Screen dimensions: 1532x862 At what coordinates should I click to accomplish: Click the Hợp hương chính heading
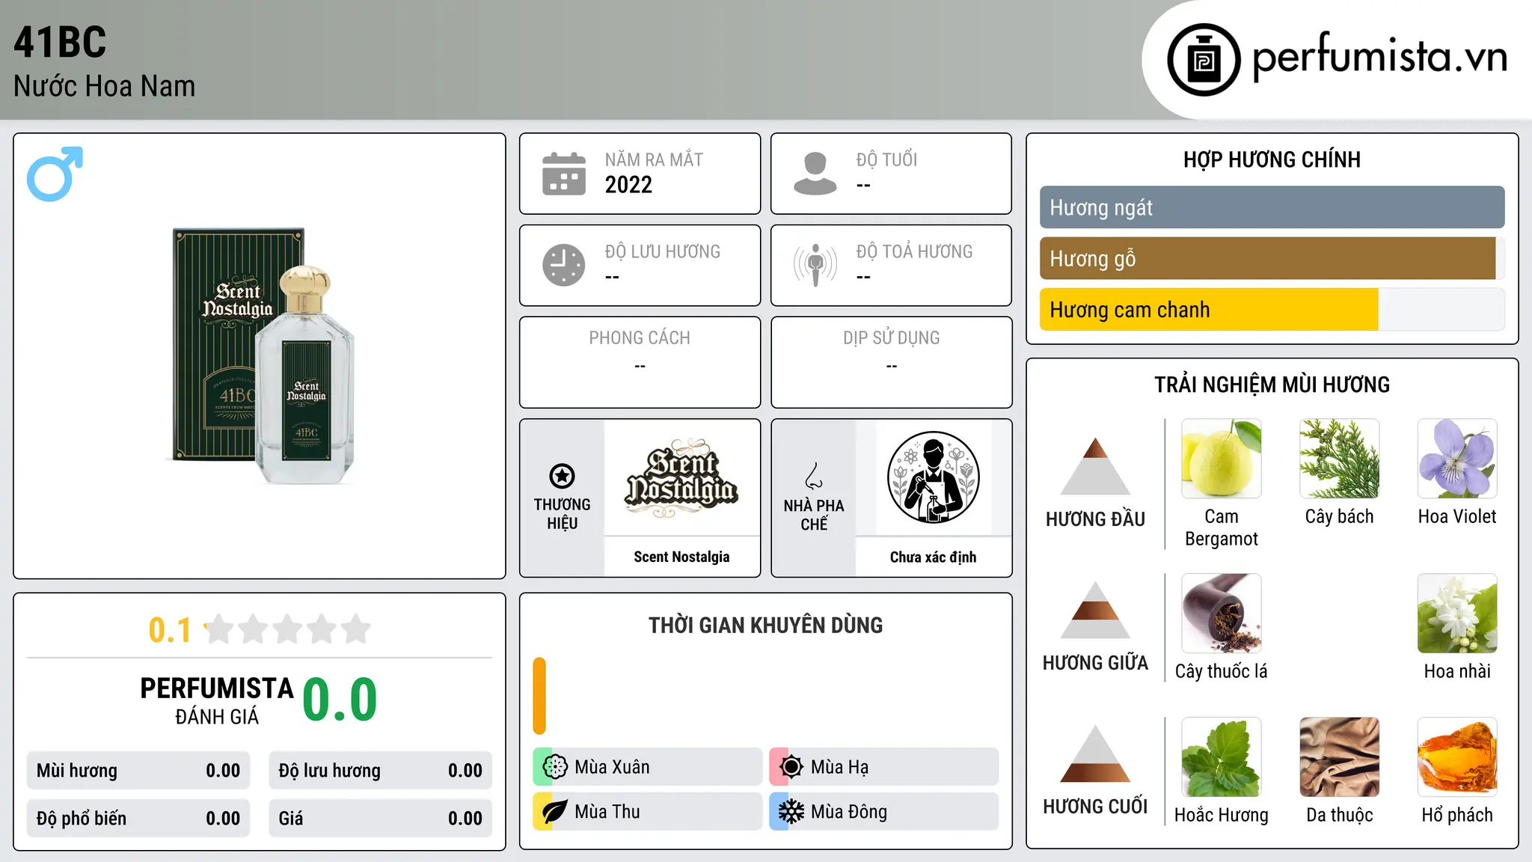pos(1272,159)
